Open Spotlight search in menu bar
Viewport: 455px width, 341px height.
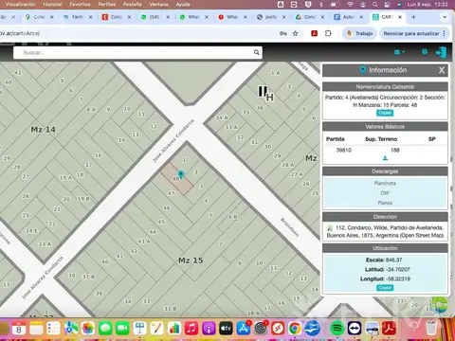click(374, 5)
